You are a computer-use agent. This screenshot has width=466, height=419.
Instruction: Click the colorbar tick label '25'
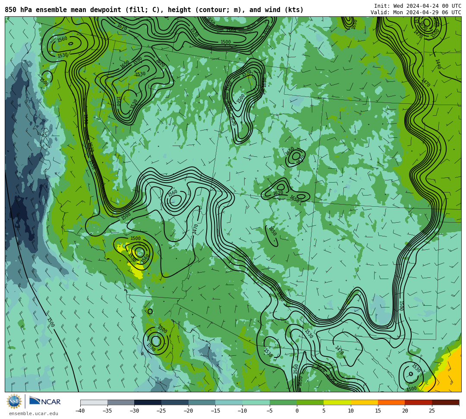[x=432, y=411]
